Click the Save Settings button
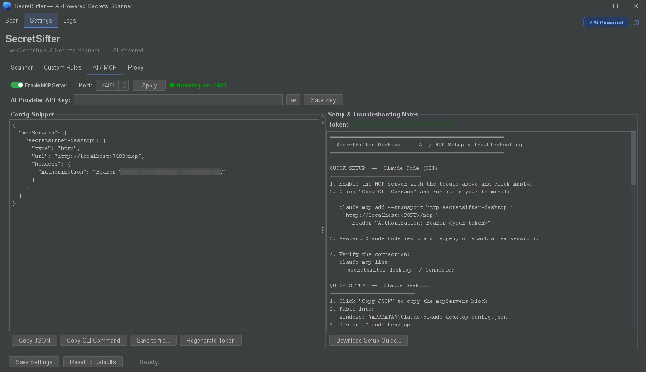The height and width of the screenshot is (372, 646). click(34, 362)
